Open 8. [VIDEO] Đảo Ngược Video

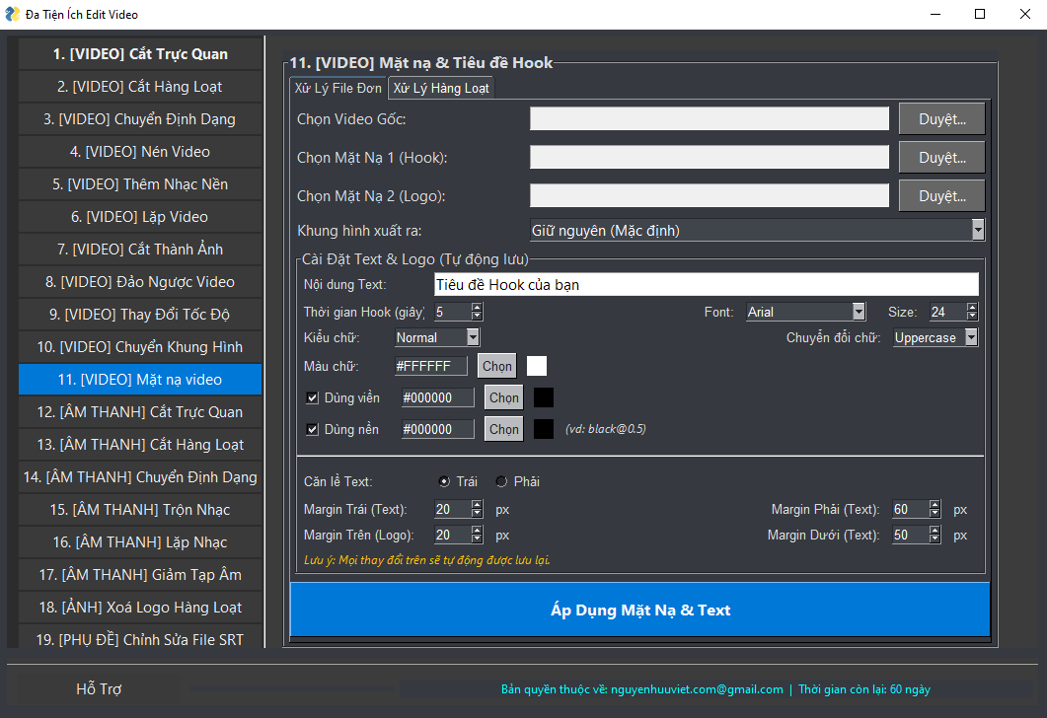click(x=140, y=282)
